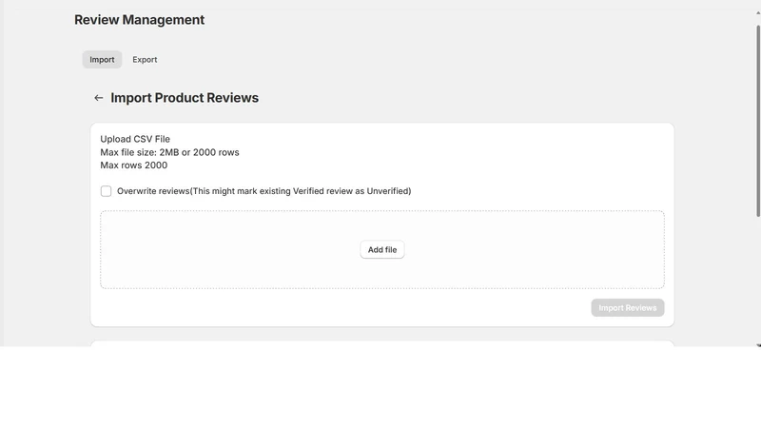Enable the Overwrite reviews checkbox
The image size is (761, 428).
(106, 191)
